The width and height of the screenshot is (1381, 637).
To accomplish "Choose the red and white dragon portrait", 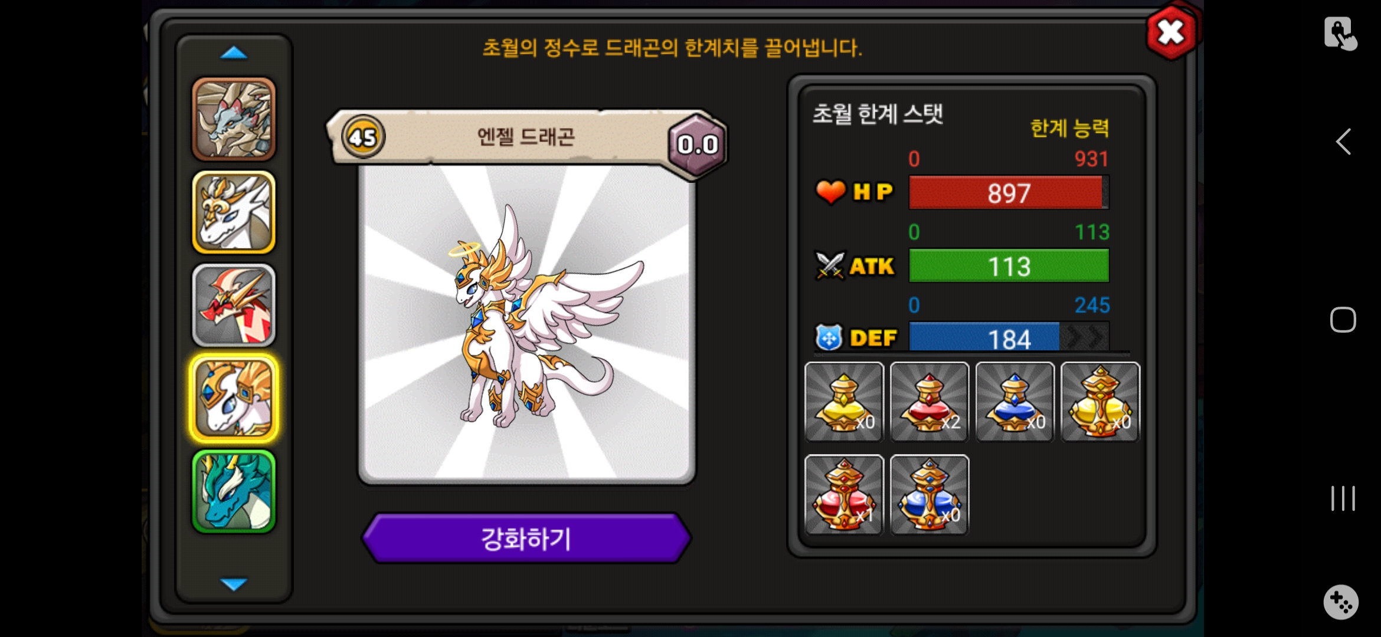I will pos(234,305).
